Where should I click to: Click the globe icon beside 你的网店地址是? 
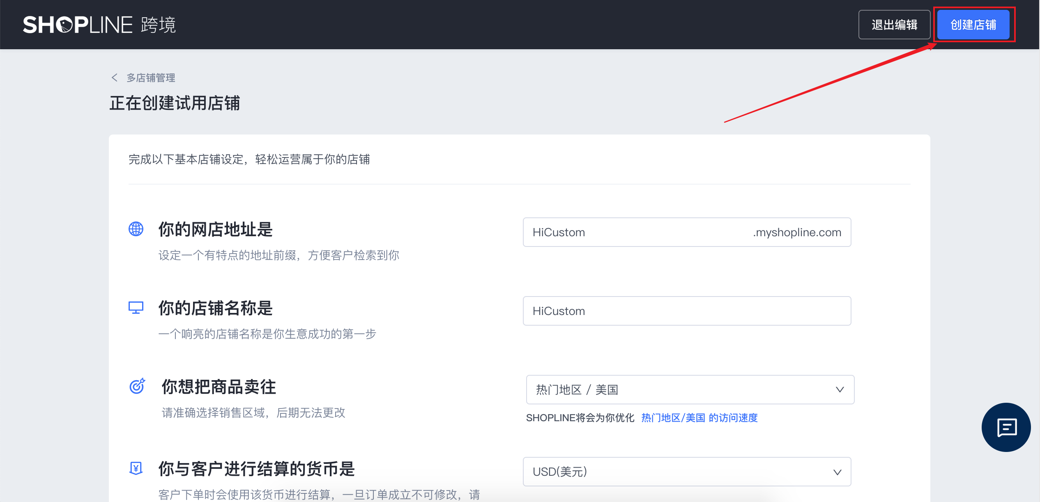pos(136,229)
